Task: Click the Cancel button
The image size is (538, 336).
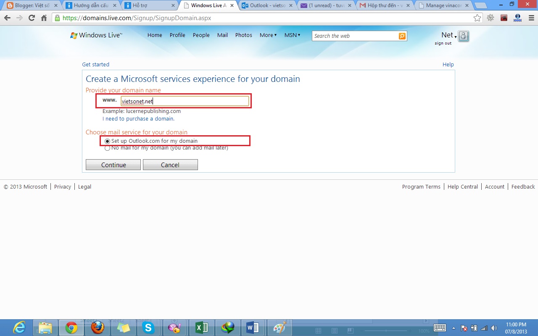Action: pos(170,165)
